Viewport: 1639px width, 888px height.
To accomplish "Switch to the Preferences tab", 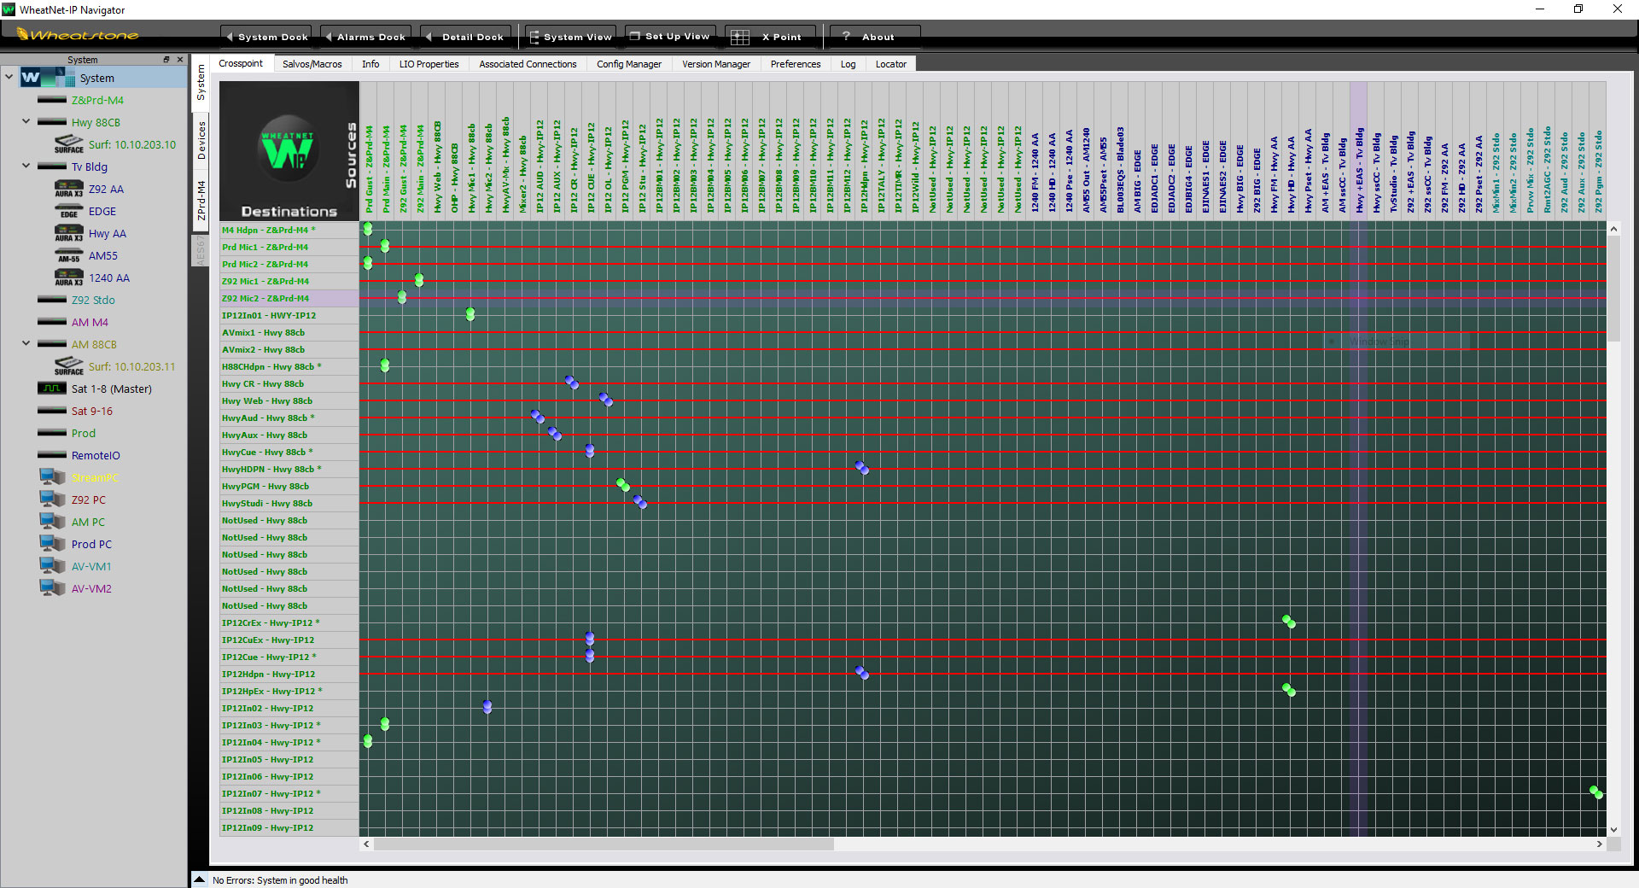I will [x=796, y=64].
